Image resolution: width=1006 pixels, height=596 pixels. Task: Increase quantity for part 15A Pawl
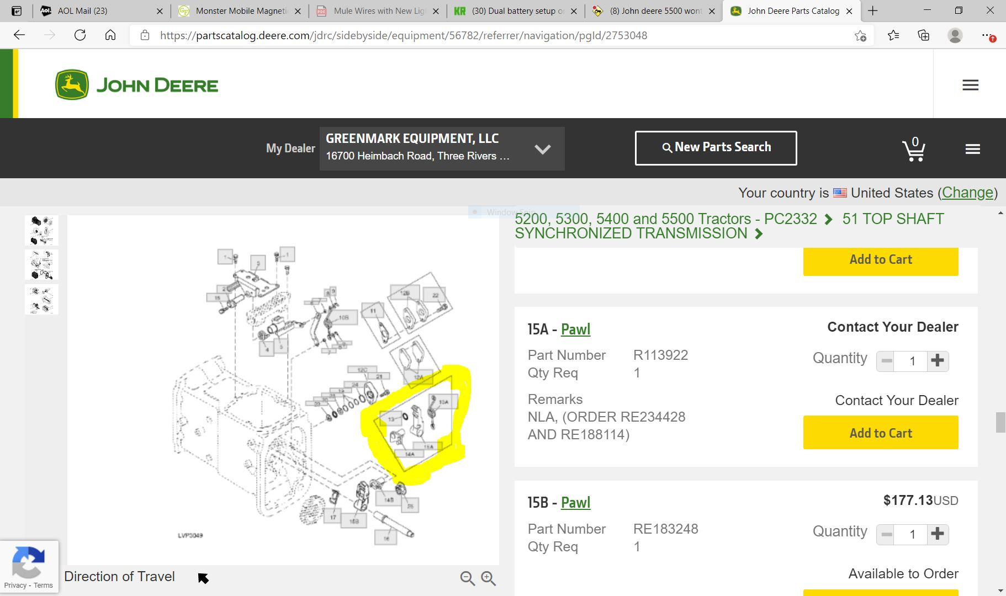coord(937,361)
